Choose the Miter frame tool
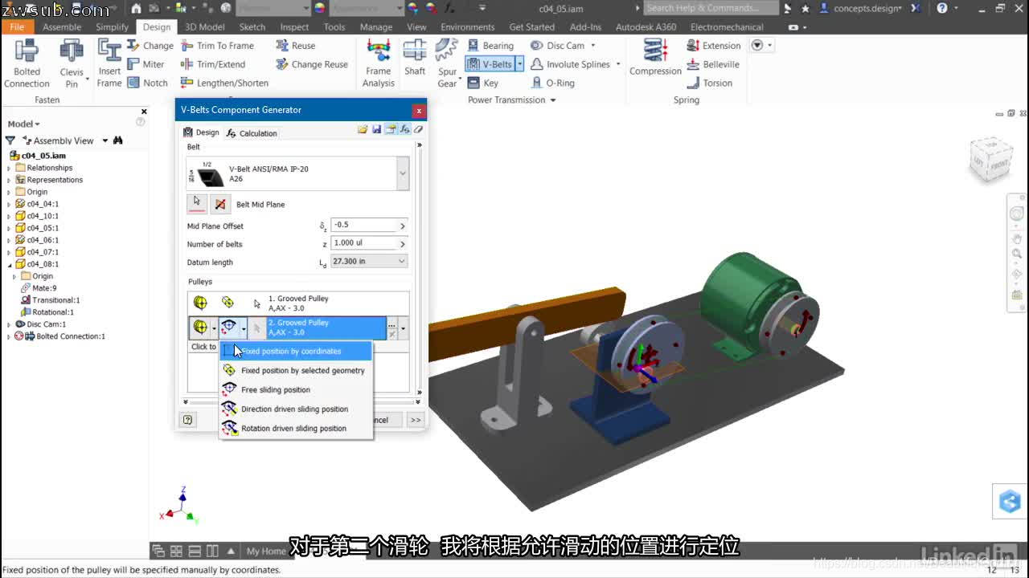The width and height of the screenshot is (1029, 578). pyautogui.click(x=146, y=64)
